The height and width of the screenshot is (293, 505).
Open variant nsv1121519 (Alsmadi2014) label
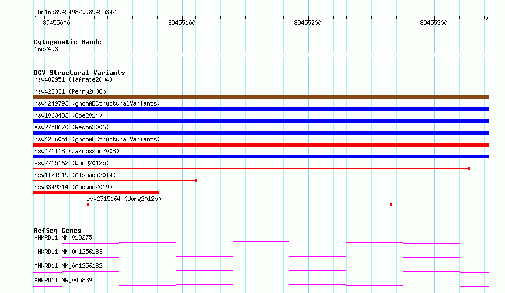75,175
